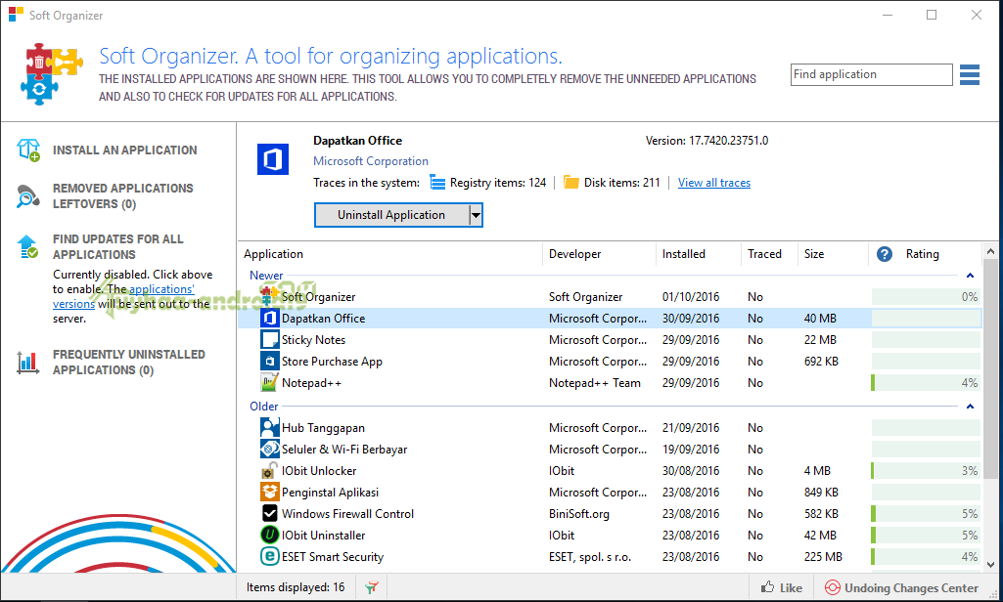Viewport: 1003px width, 602px height.
Task: Click the Dapatkan Office large blue icon
Action: tap(273, 159)
